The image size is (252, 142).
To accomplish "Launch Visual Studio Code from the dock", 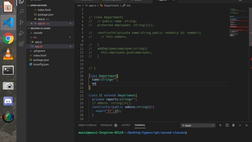I will click(x=8, y=22).
